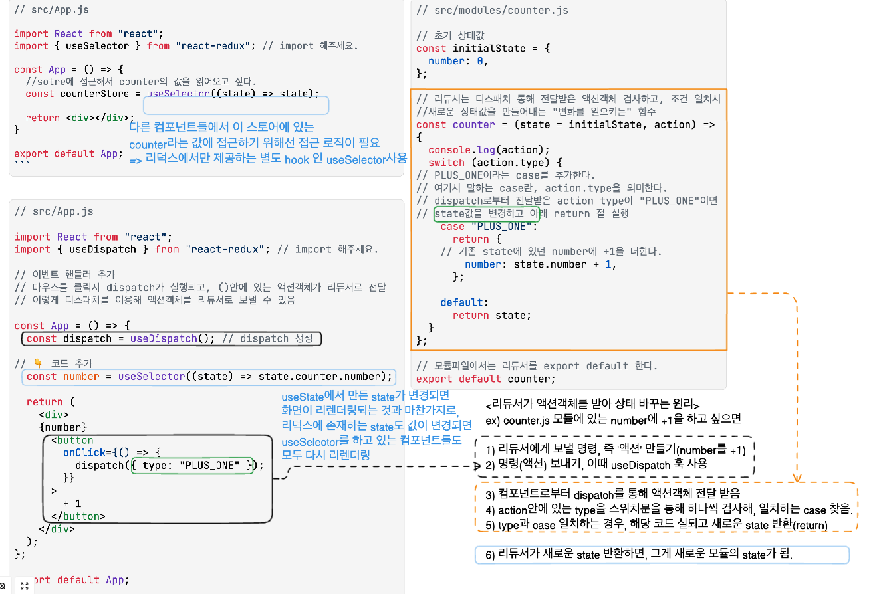Screen dimensions: 873x594
Task: Click note "4) action안에 있는 type을 스위치문을"
Action: pos(669,510)
